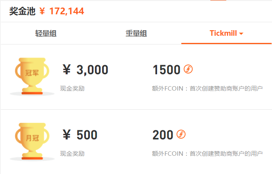272x174 pixels.
Task: Click the 奖金池 prize pool title
Action: 22,11
